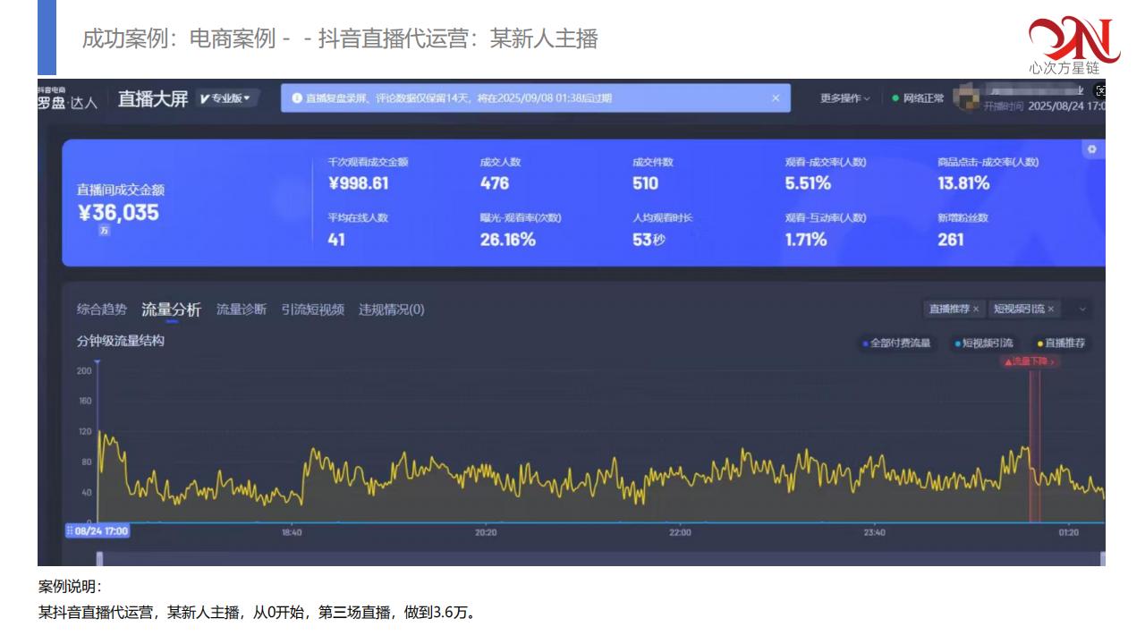Click the 罗盘·达人 logo
Image resolution: width=1145 pixels, height=644 pixels.
[x=67, y=99]
